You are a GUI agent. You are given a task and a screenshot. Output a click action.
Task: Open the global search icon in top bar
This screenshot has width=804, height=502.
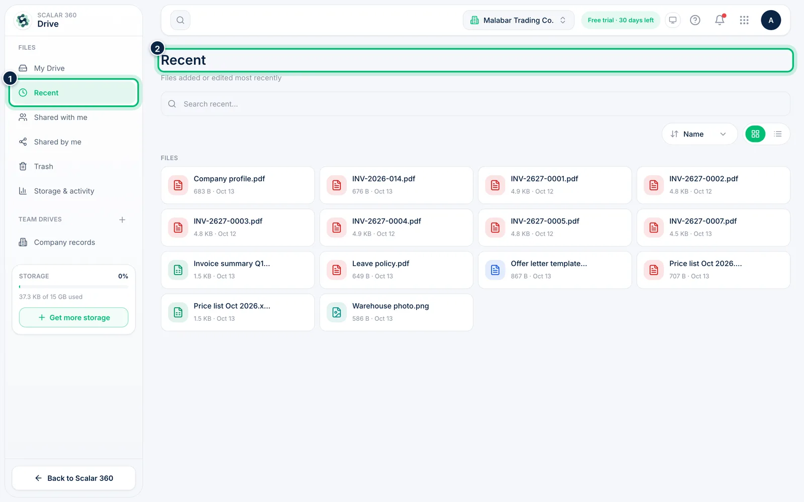click(180, 20)
